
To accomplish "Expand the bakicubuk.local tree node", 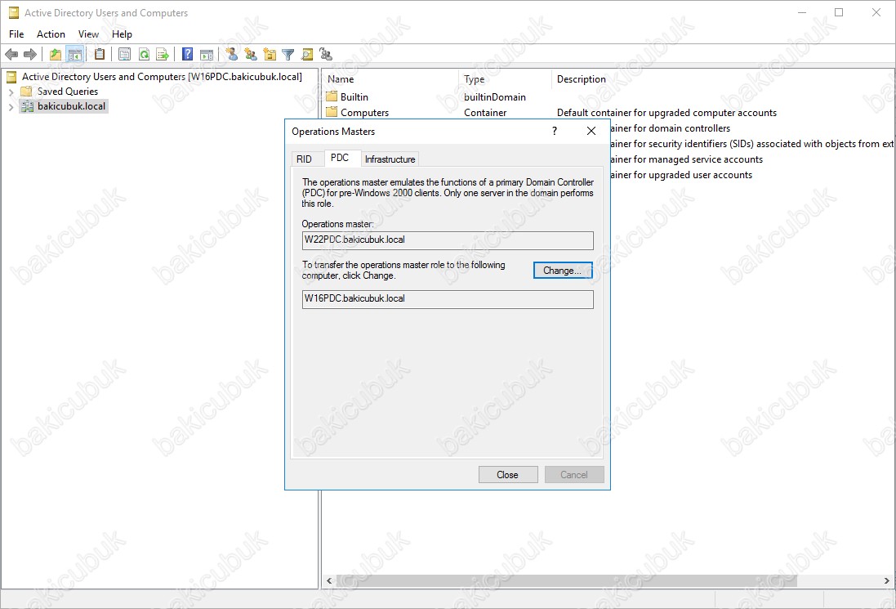I will point(11,106).
